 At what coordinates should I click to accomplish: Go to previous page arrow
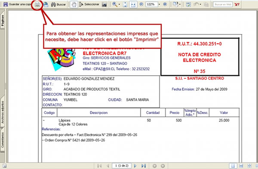(x=108, y=166)
